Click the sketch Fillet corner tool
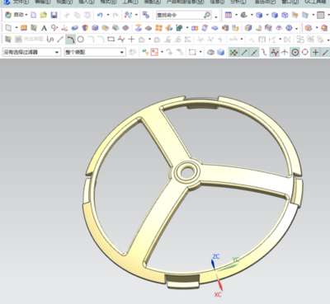330x304 pixels. [x=91, y=40]
